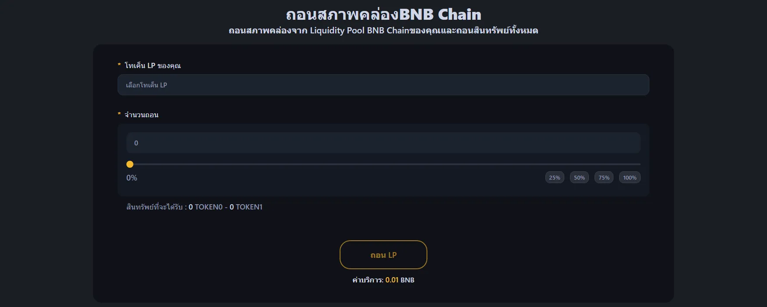The width and height of the screenshot is (767, 307).
Task: Click the 0% slider percentage readout
Action: click(132, 178)
